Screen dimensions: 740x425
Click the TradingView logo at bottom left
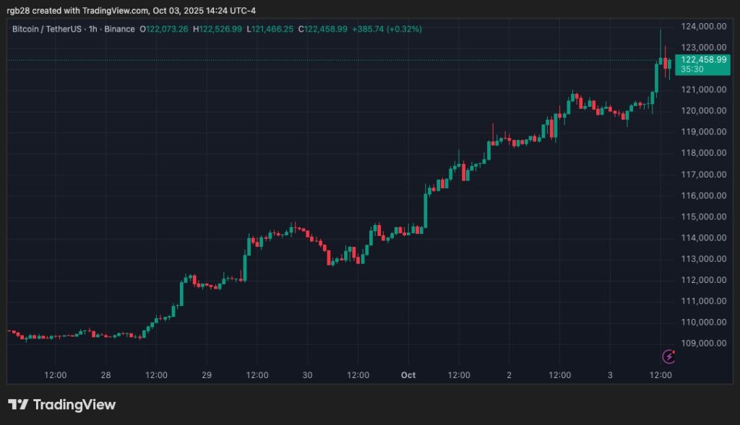(61, 405)
